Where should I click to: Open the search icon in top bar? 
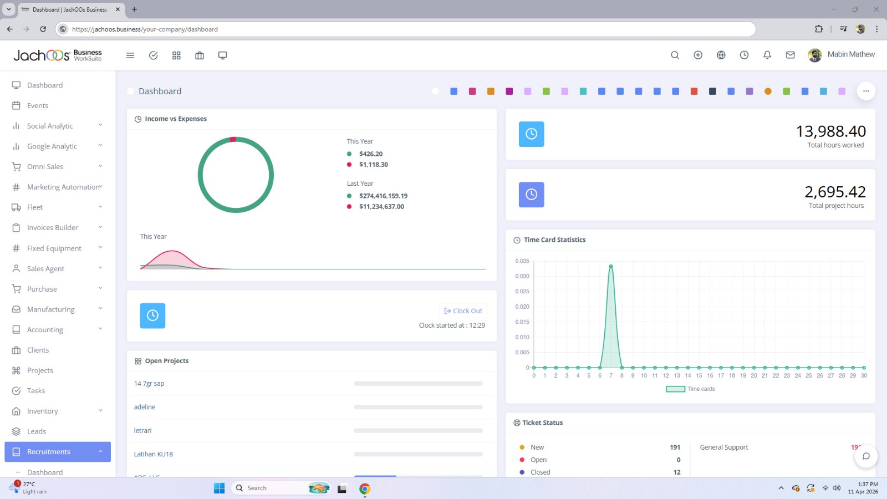[675, 55]
